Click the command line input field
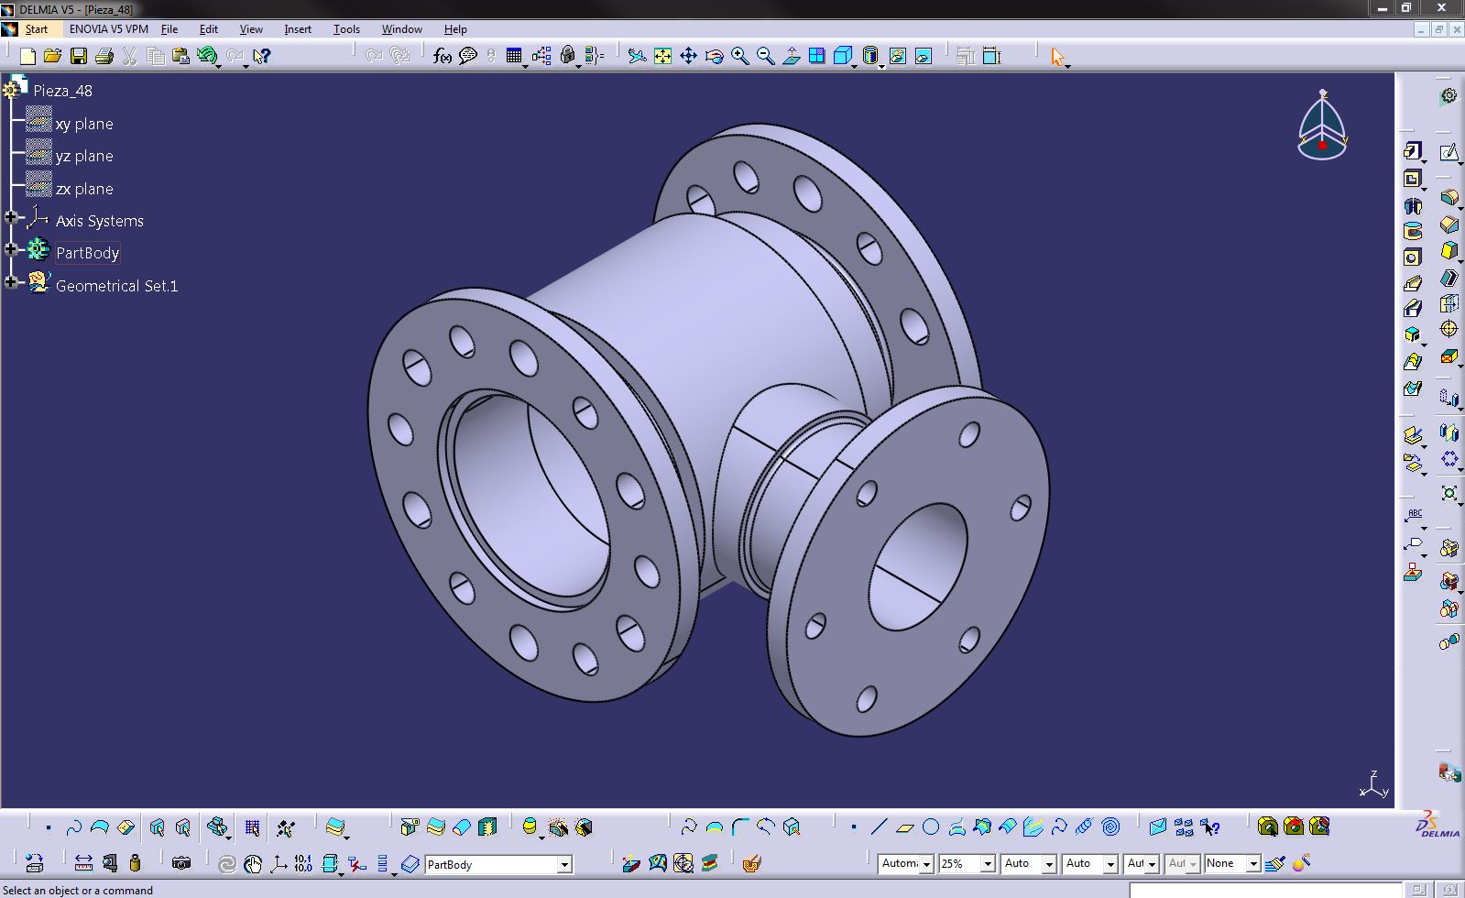1465x898 pixels. click(x=1266, y=890)
